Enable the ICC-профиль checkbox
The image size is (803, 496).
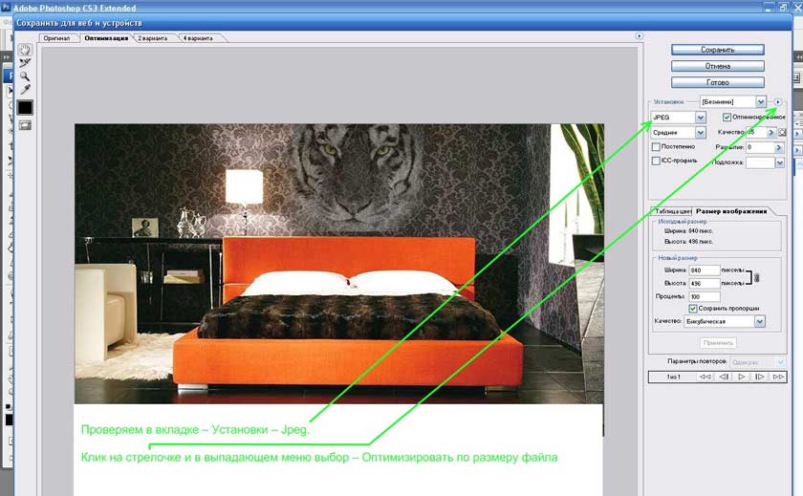point(656,162)
